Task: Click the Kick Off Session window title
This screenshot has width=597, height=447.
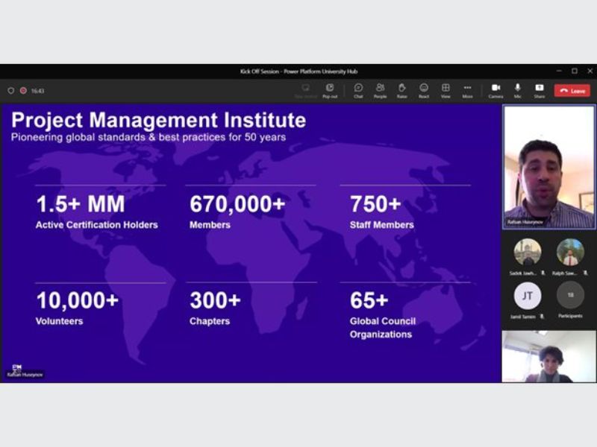Action: (298, 72)
